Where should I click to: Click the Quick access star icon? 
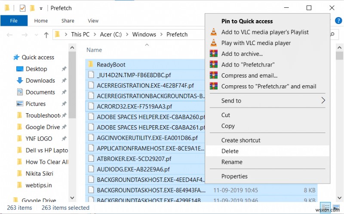[16, 57]
